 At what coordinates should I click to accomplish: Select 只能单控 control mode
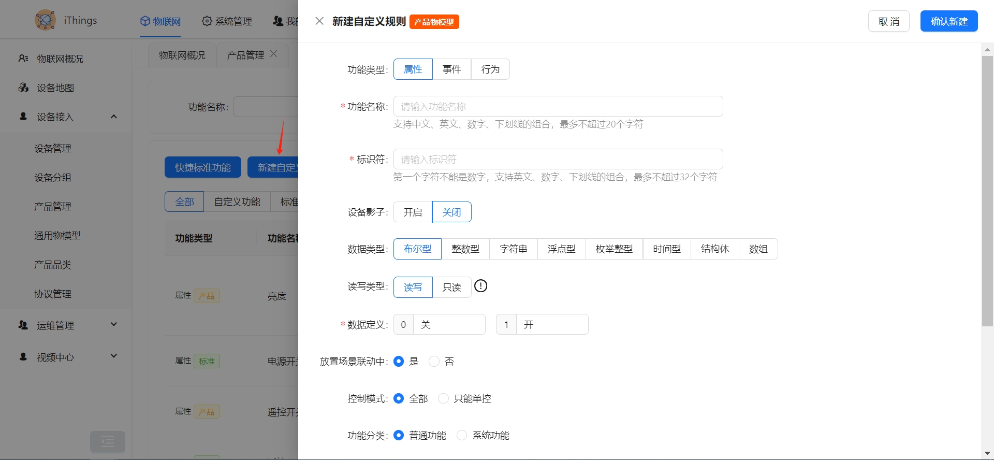[444, 398]
